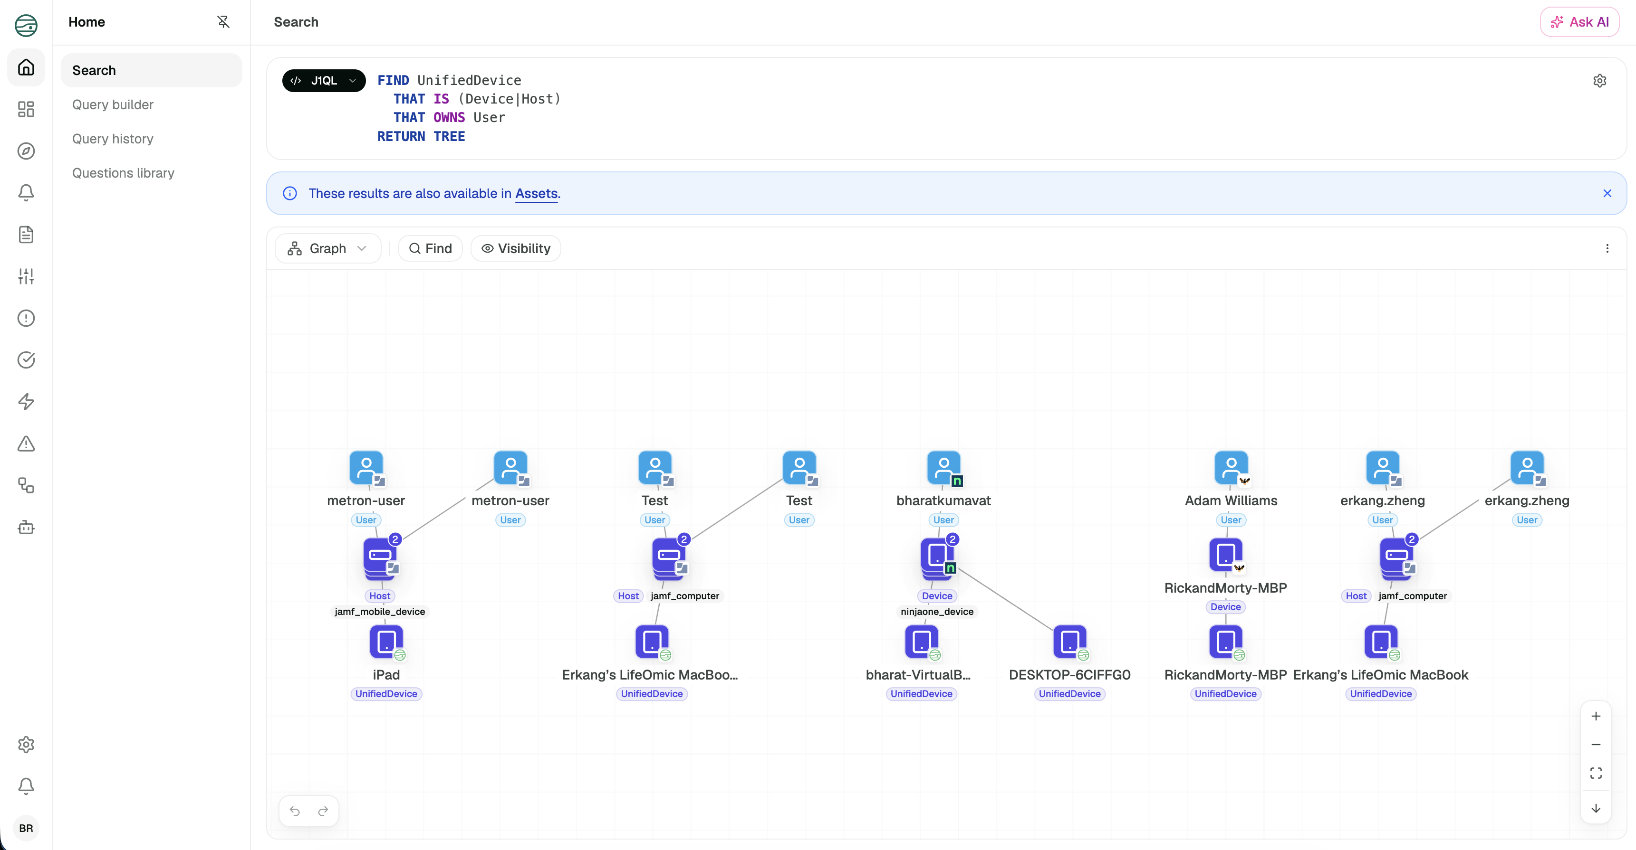Viewport: 1636px width, 850px height.
Task: Expand the ninjaone_device node group
Action: pyautogui.click(x=937, y=559)
